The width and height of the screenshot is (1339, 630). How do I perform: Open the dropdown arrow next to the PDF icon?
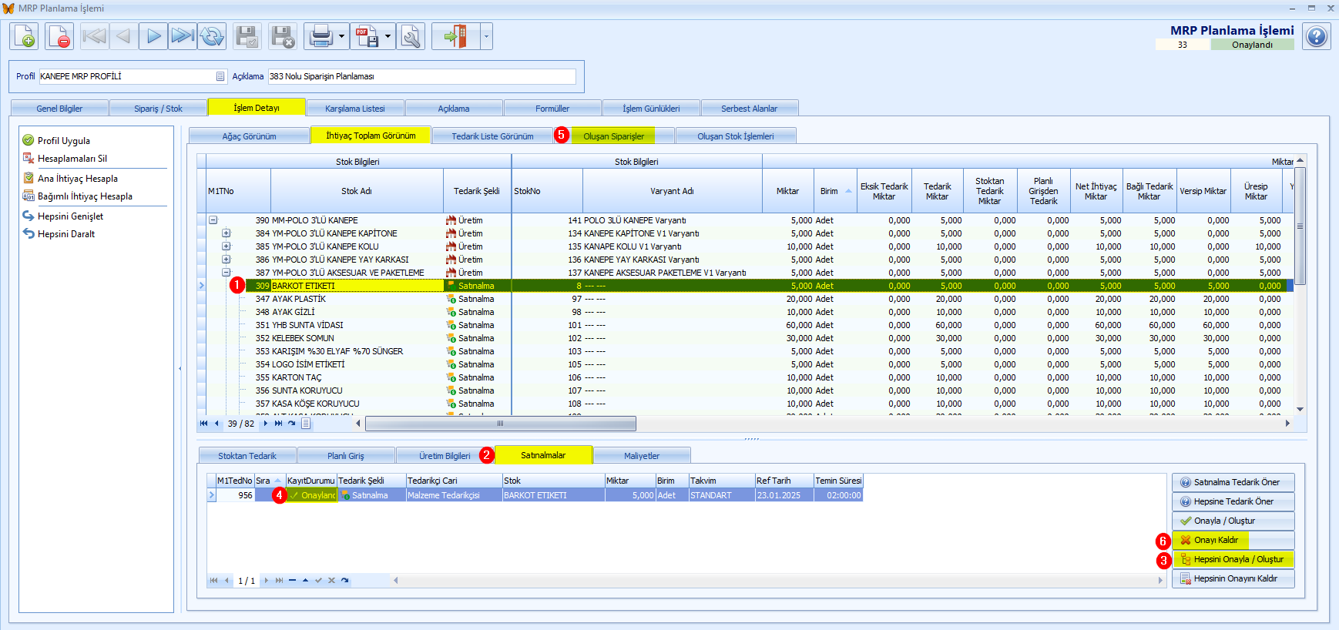click(x=388, y=36)
